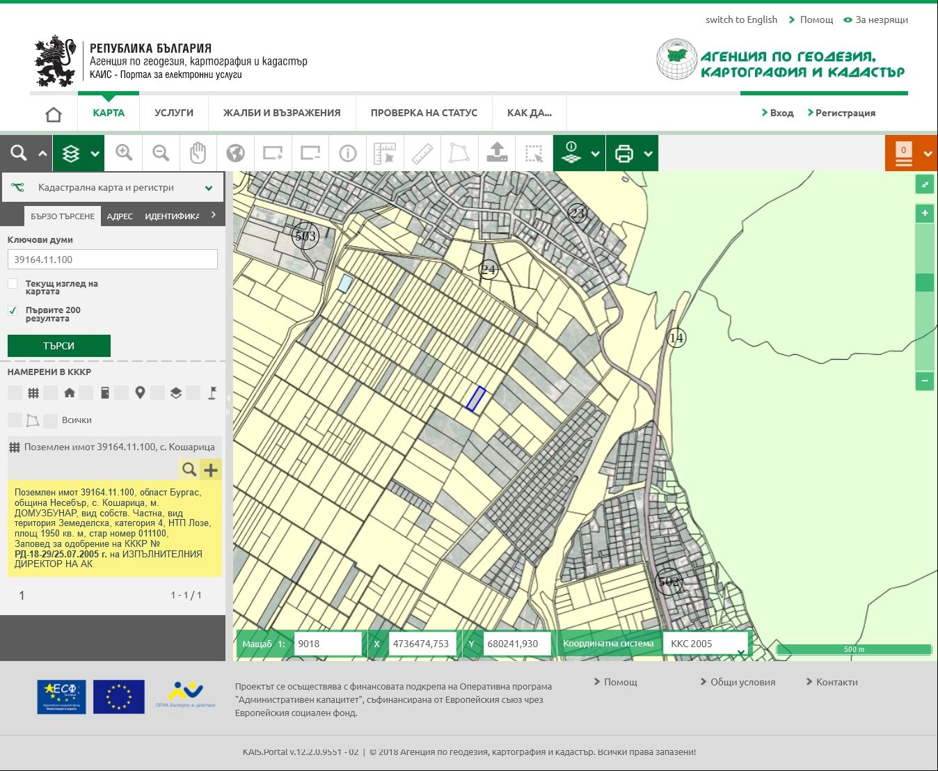Show more search tabs with right arrow

[x=213, y=215]
